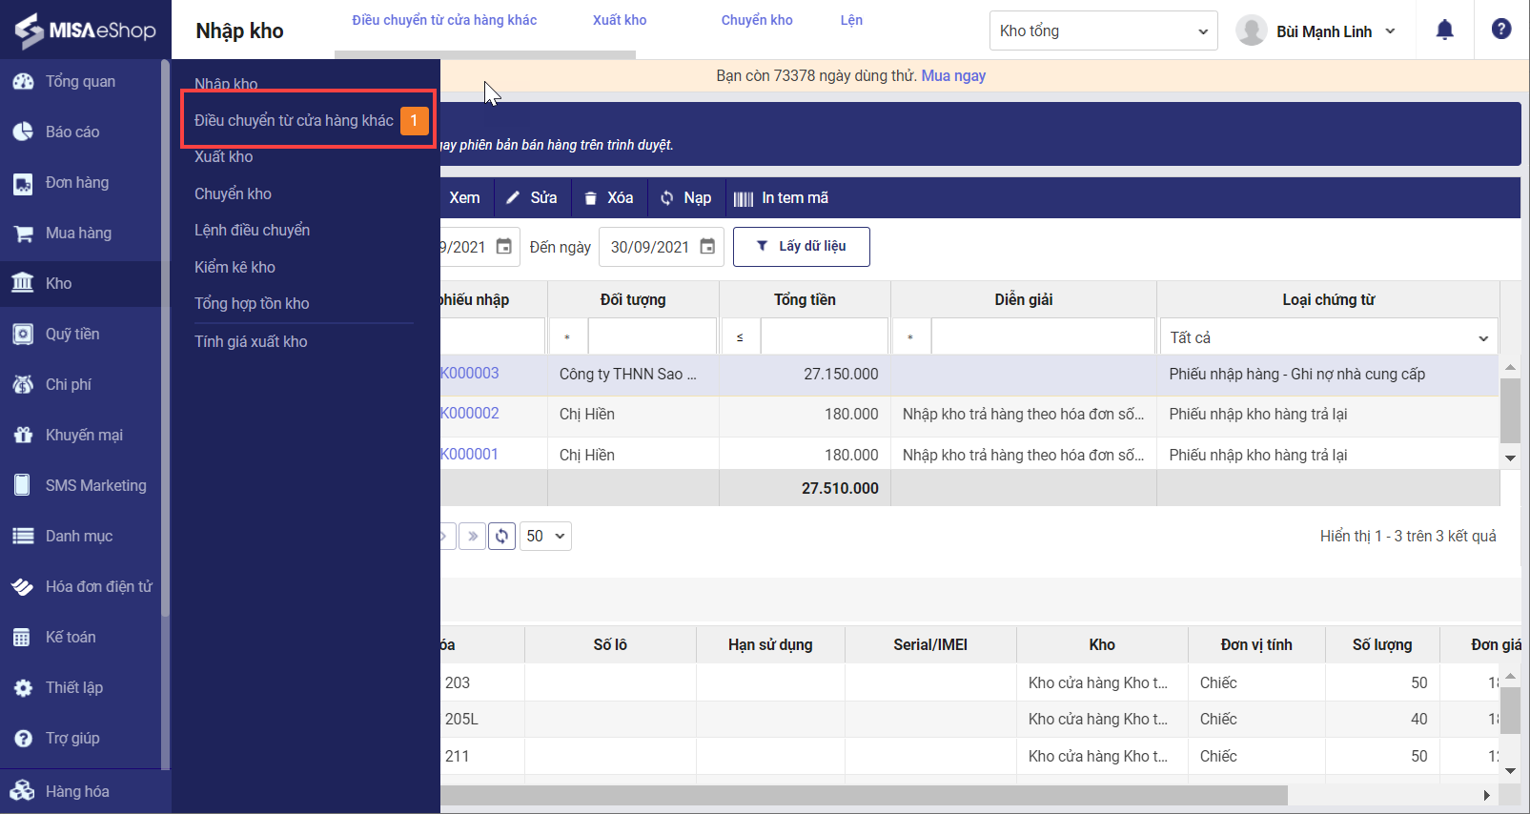Click the Loại chứng từ column header
This screenshot has height=814, width=1530.
click(x=1329, y=300)
